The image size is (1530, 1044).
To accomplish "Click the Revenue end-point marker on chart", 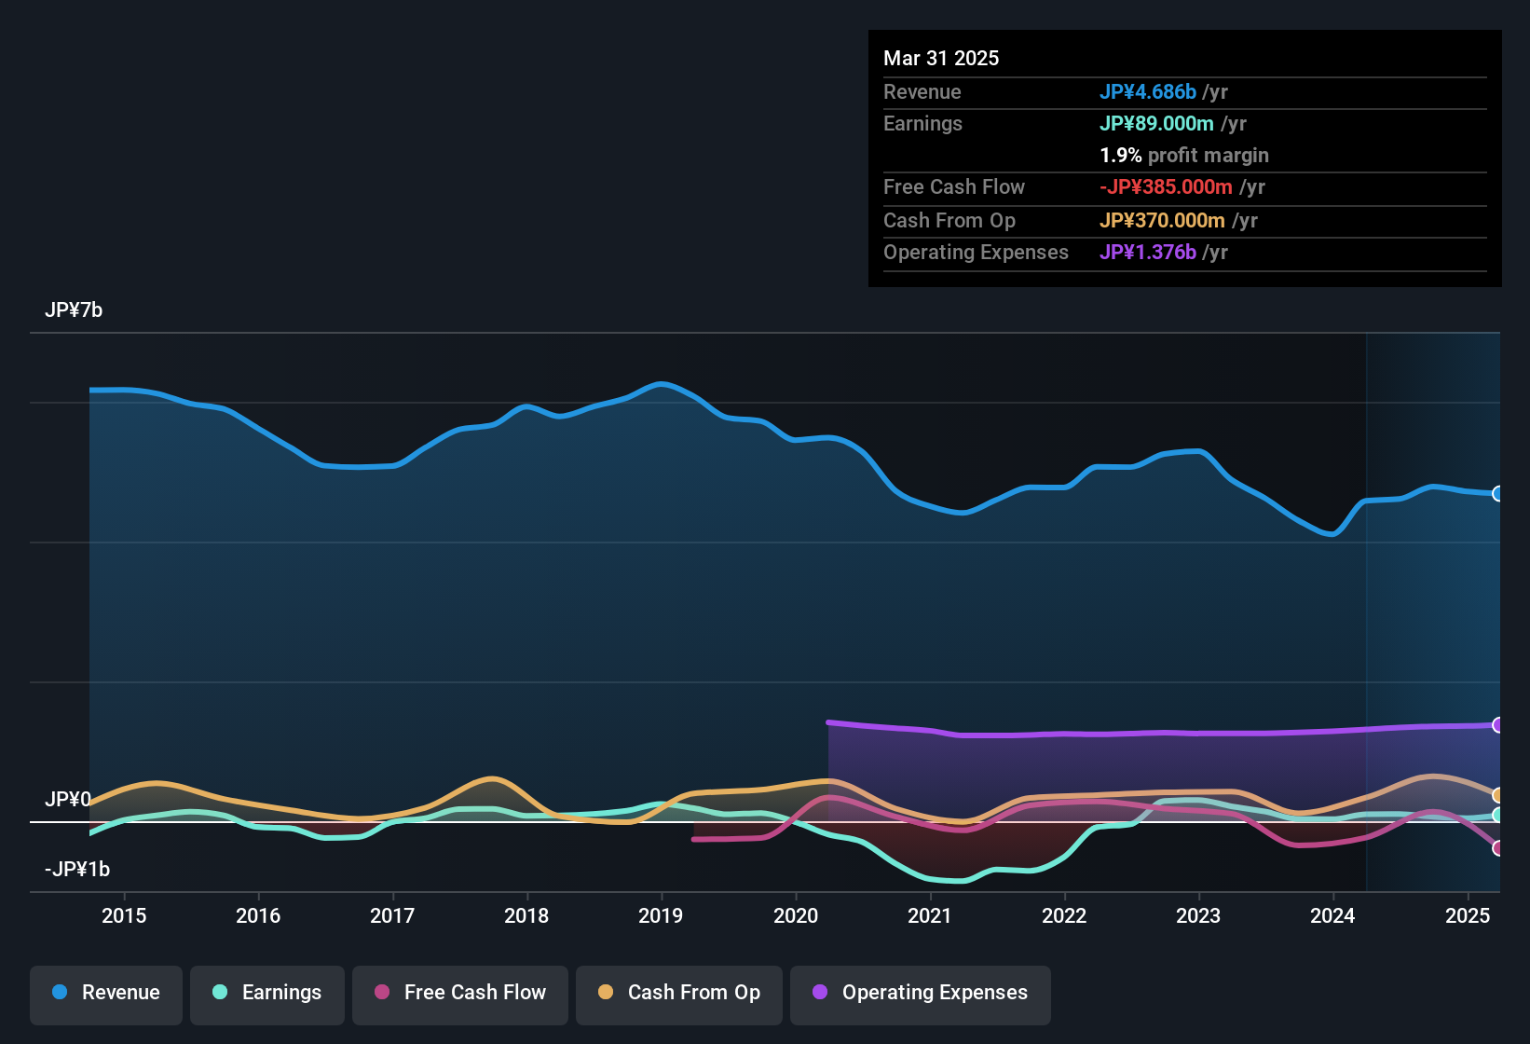I will (x=1497, y=494).
